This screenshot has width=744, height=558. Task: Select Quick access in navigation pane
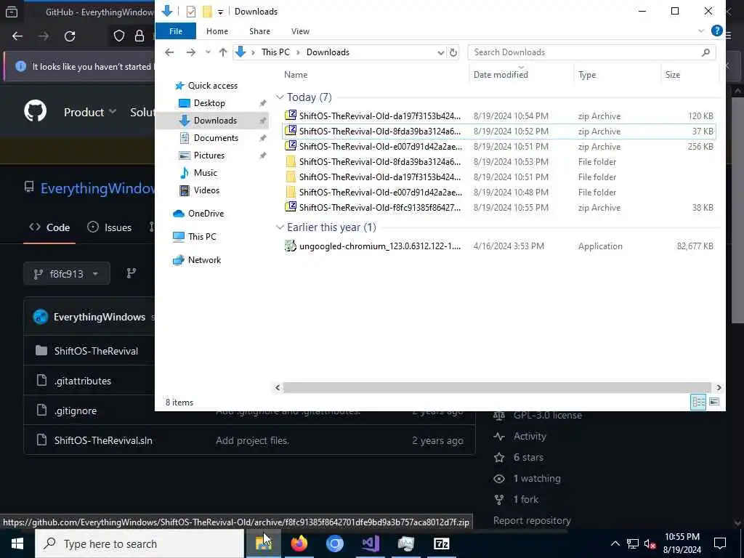[x=213, y=86]
